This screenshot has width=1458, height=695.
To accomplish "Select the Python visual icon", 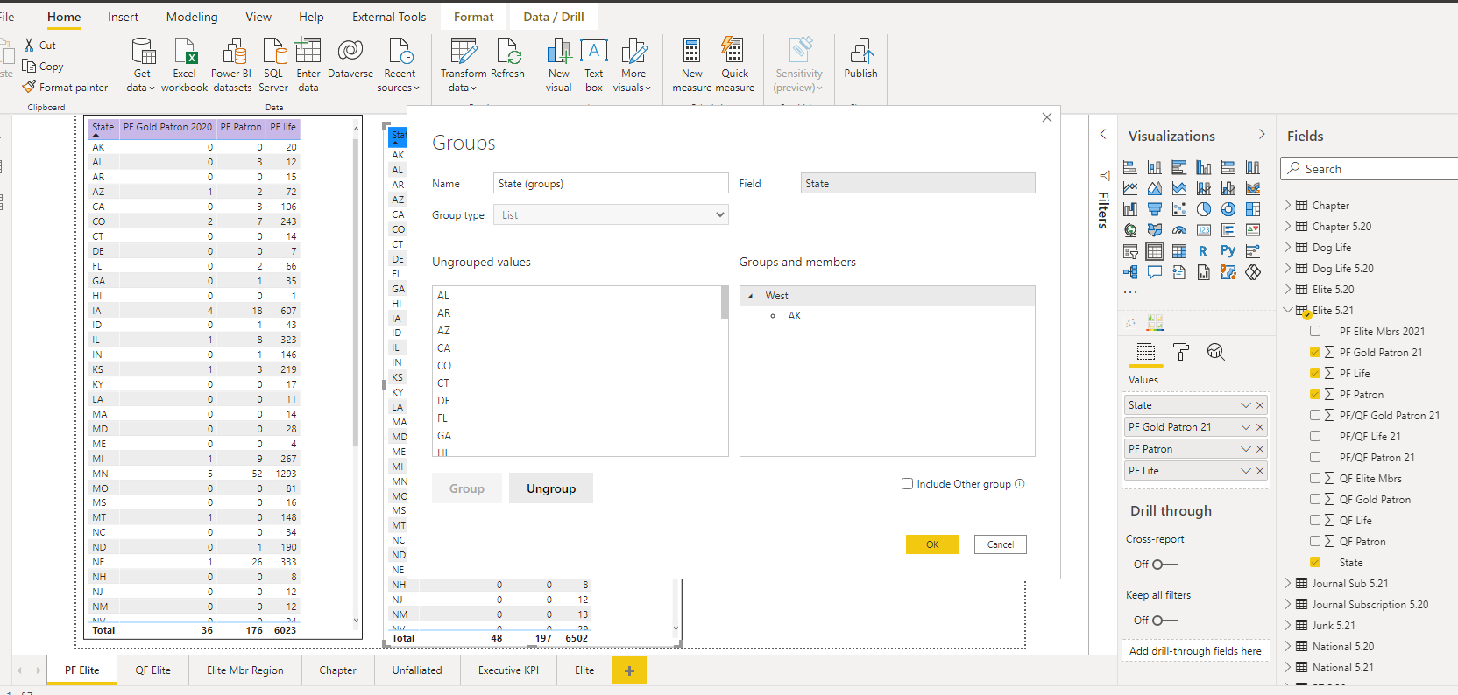I will 1228,251.
